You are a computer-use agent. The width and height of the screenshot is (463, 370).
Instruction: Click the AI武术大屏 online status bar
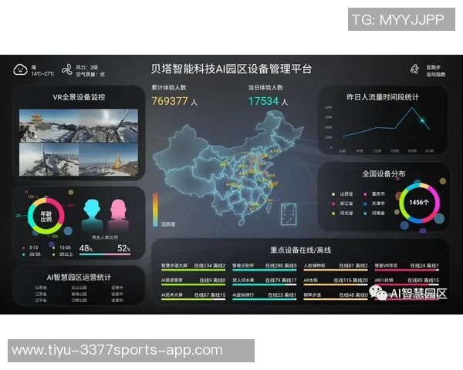tap(193, 299)
